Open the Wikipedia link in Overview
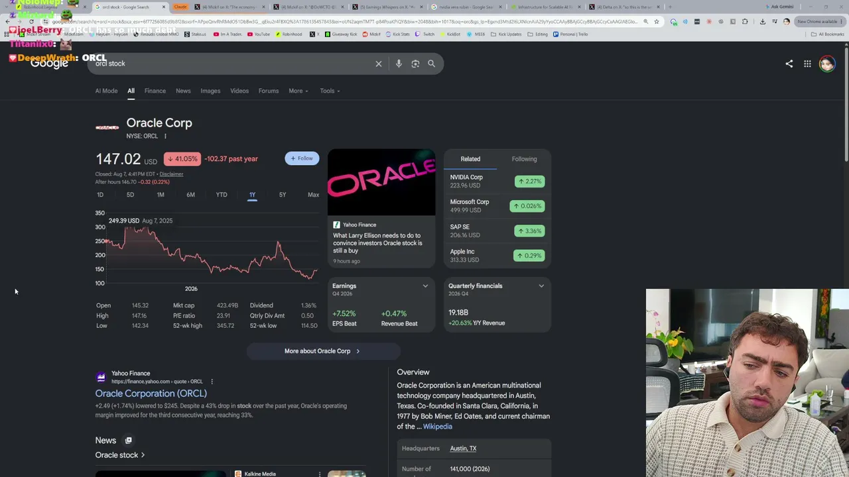The height and width of the screenshot is (477, 849). pyautogui.click(x=438, y=427)
